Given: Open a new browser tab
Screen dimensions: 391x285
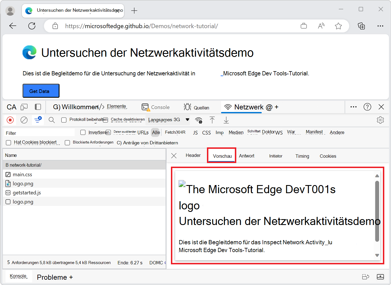Looking at the screenshot, I should tap(134, 11).
